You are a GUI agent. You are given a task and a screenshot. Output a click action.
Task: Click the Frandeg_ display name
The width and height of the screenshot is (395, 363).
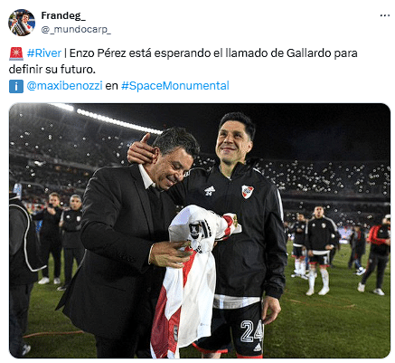(x=63, y=15)
